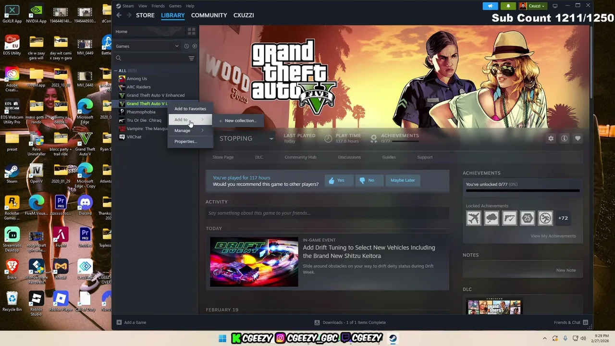Open Downloads status at bottom
Image resolution: width=615 pixels, height=346 pixels.
(x=350, y=322)
